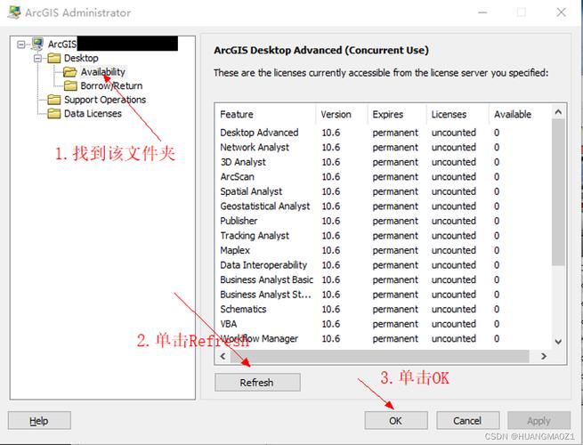
Task: Select the 3D Analyst row
Action: click(x=384, y=162)
